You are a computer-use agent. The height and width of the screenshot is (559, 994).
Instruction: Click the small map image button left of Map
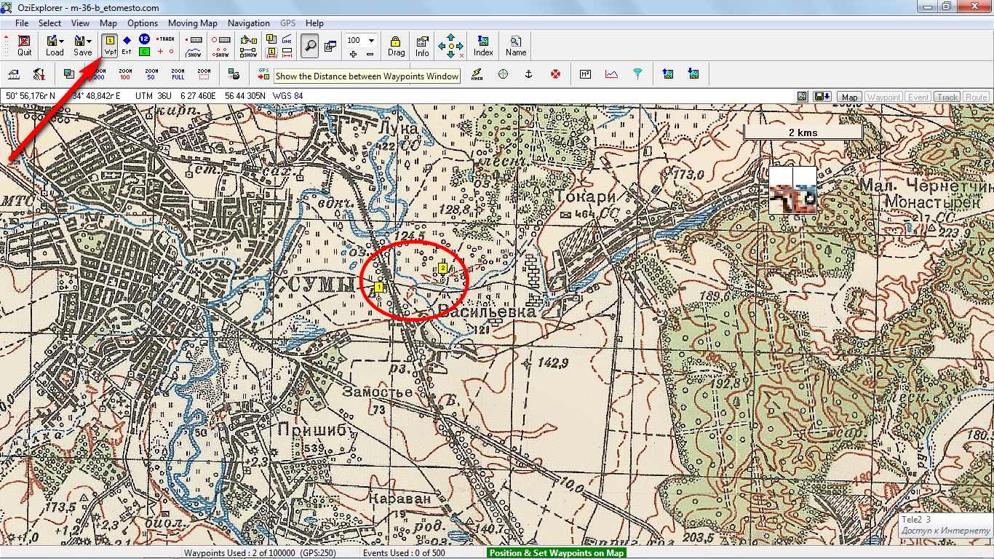pyautogui.click(x=802, y=97)
